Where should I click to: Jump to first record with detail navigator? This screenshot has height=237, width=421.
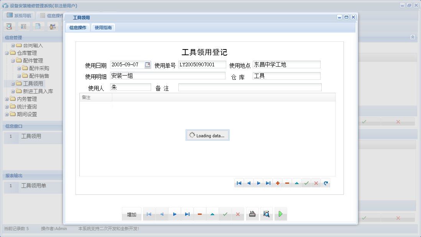(x=239, y=183)
